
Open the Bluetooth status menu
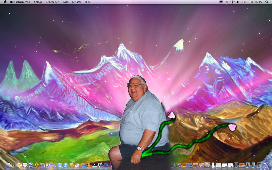tap(227, 2)
